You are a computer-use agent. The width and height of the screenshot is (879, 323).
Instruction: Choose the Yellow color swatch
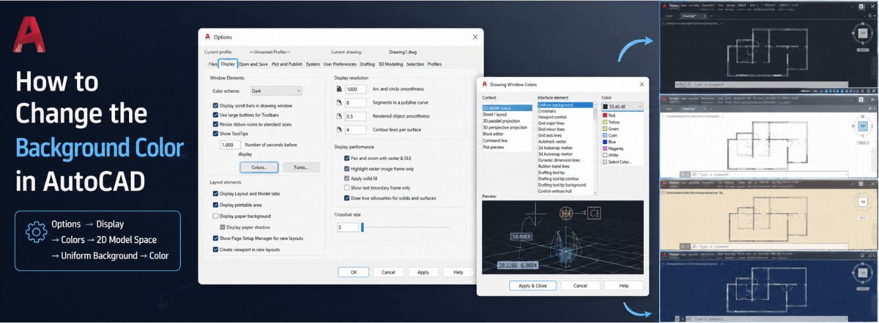pyautogui.click(x=606, y=122)
